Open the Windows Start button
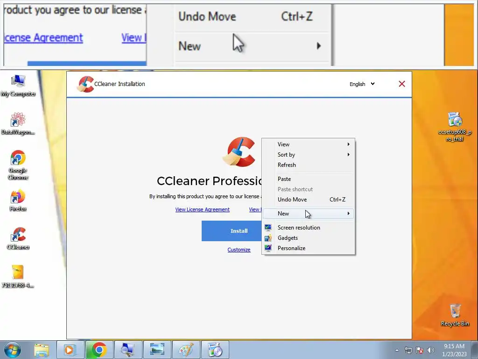The height and width of the screenshot is (359, 478). [13, 350]
